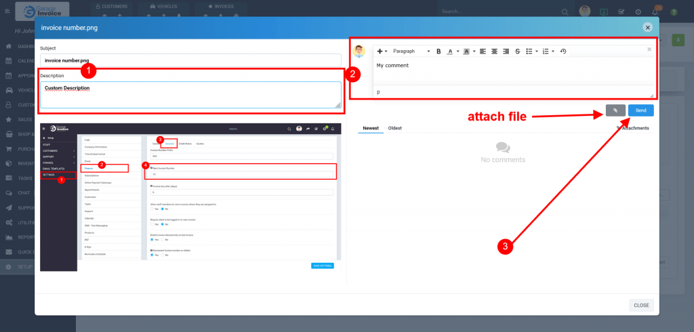Apply bold formatting in comment editor
Screen dimensions: 694x332
(438, 51)
